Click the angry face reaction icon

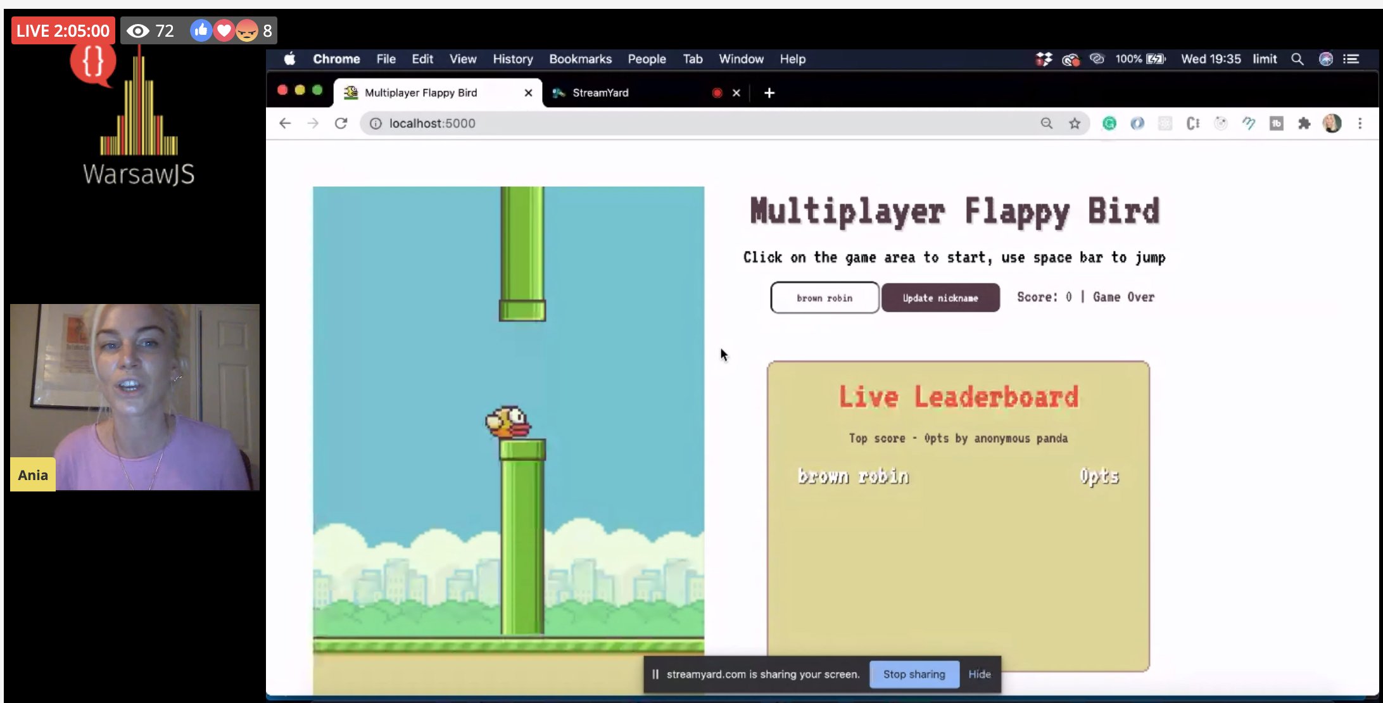click(x=246, y=30)
